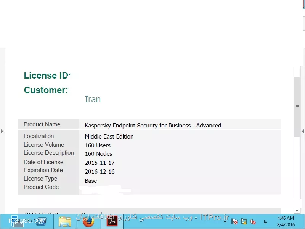Click the Product Code label
Image resolution: width=305 pixels, height=229 pixels.
coord(41,187)
